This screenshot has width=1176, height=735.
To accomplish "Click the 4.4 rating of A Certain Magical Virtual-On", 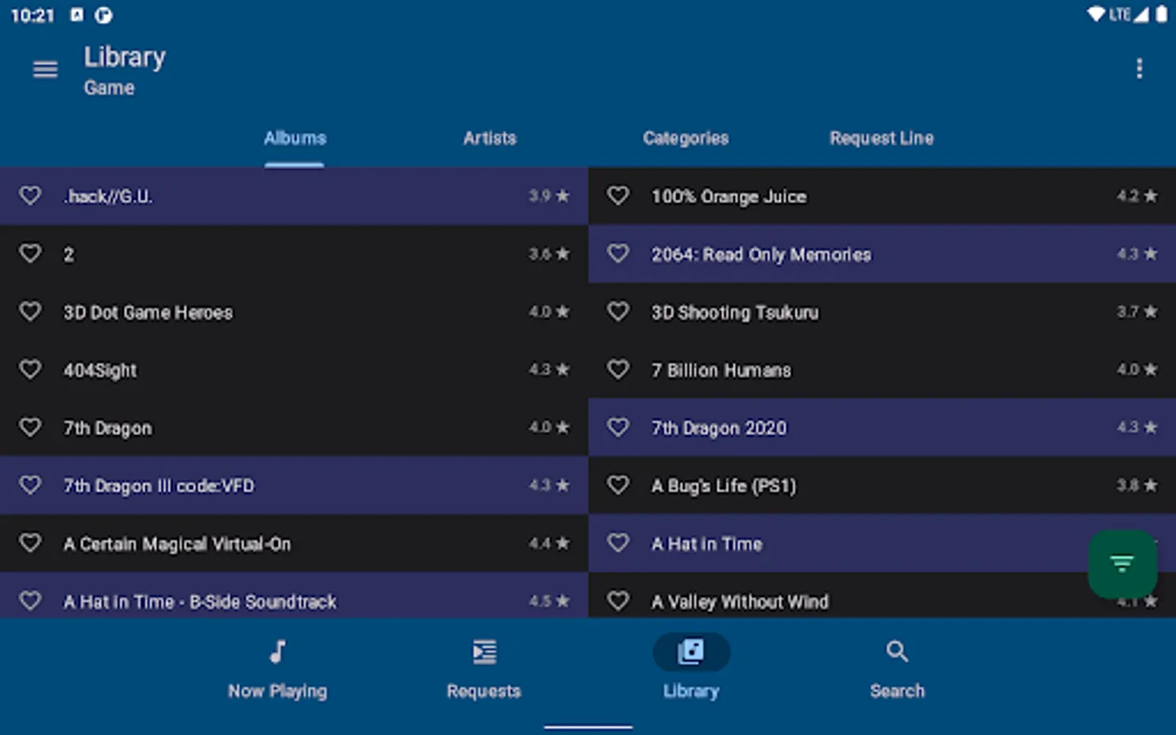I will (549, 543).
